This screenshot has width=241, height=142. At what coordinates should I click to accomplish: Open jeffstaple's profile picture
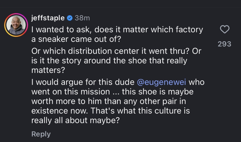pyautogui.click(x=16, y=26)
